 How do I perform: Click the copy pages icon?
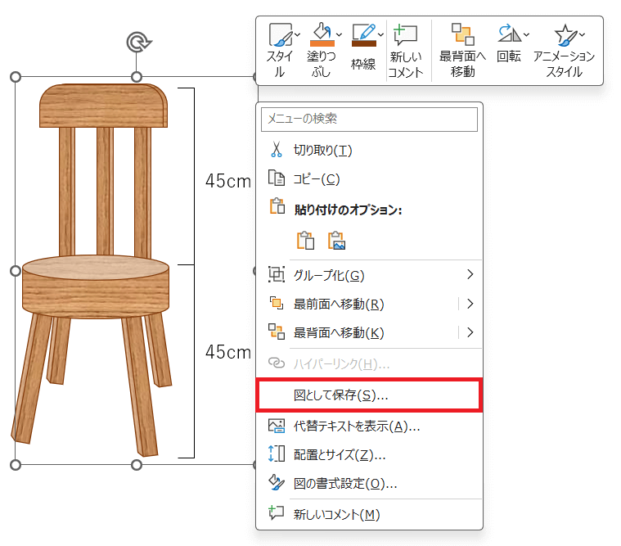pyautogui.click(x=277, y=178)
